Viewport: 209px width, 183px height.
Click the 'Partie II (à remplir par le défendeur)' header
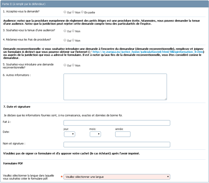(x=104, y=4)
